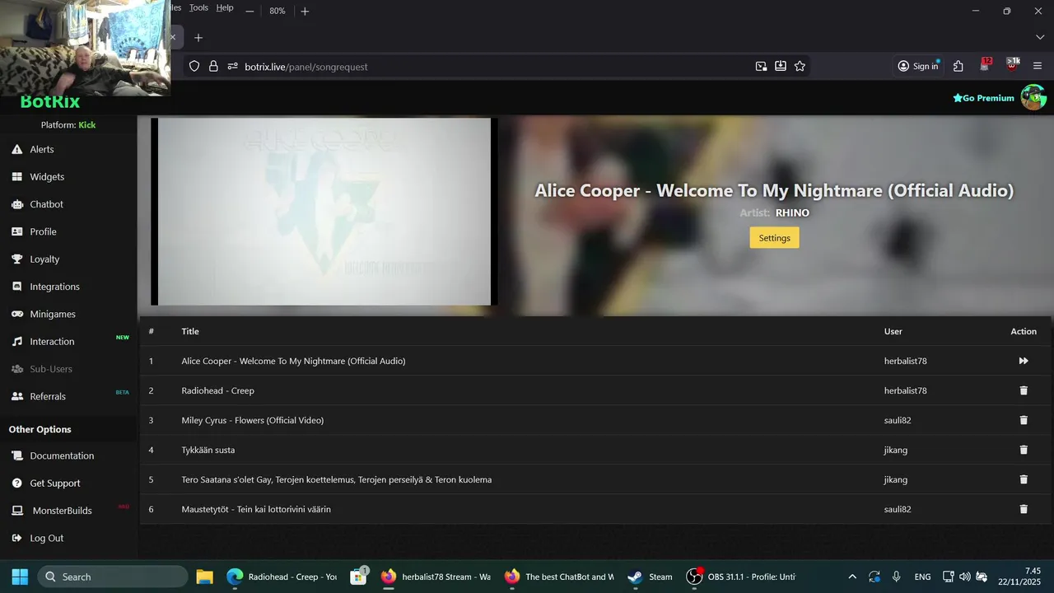The image size is (1054, 593).
Task: Open File Explorer from taskbar
Action: [x=204, y=577]
